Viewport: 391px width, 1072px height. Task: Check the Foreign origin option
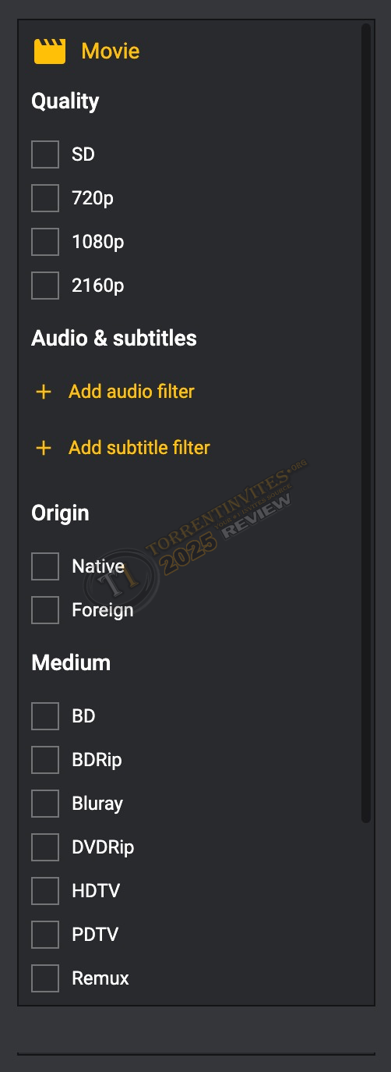[45, 610]
